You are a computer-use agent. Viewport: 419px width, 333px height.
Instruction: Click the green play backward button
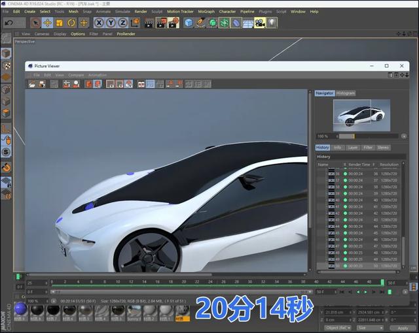tap(358, 292)
